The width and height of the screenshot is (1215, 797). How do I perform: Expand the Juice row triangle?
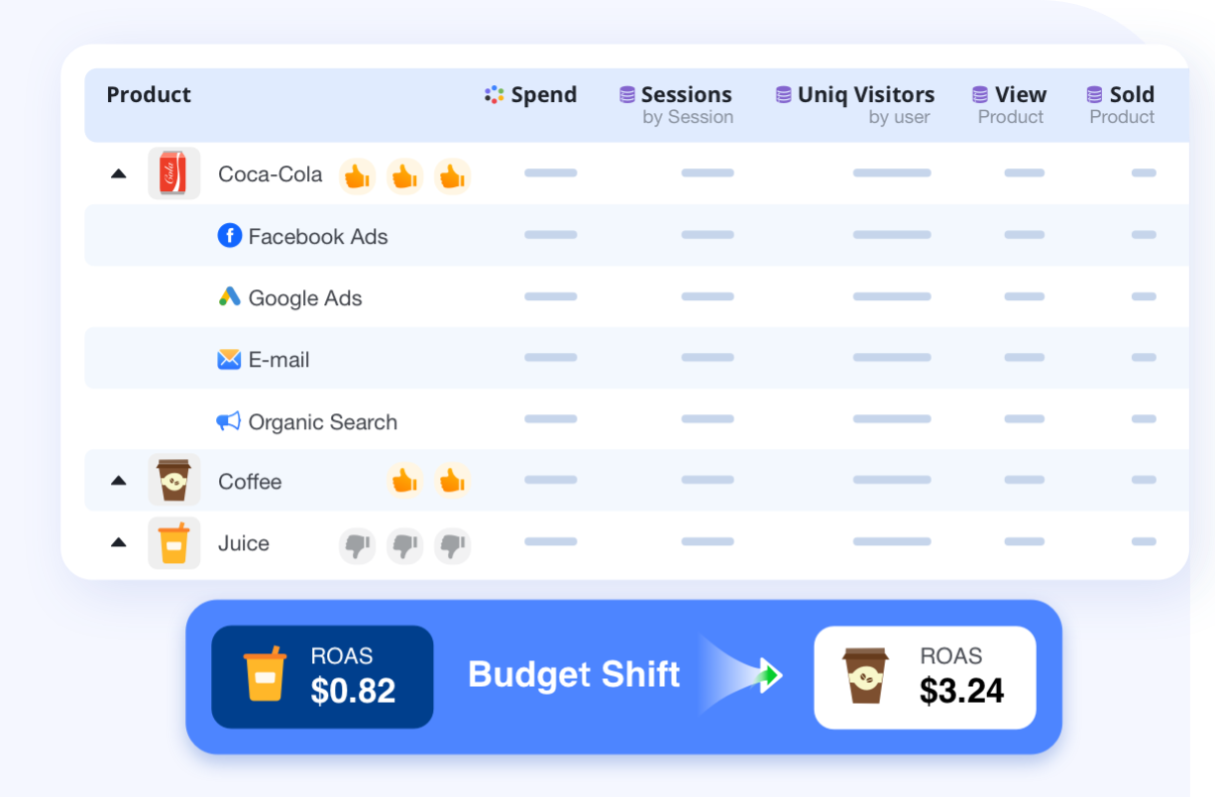pyautogui.click(x=119, y=542)
